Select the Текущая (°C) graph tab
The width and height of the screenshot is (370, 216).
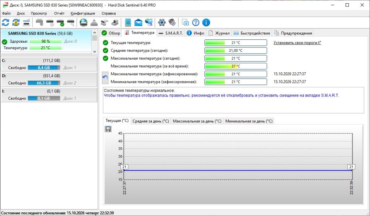pos(117,120)
